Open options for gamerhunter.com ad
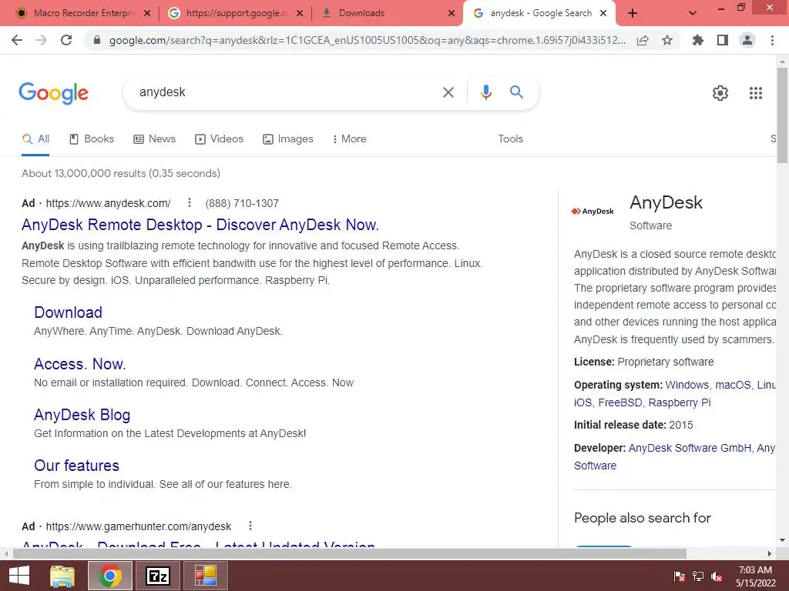The height and width of the screenshot is (591, 789). [x=250, y=526]
